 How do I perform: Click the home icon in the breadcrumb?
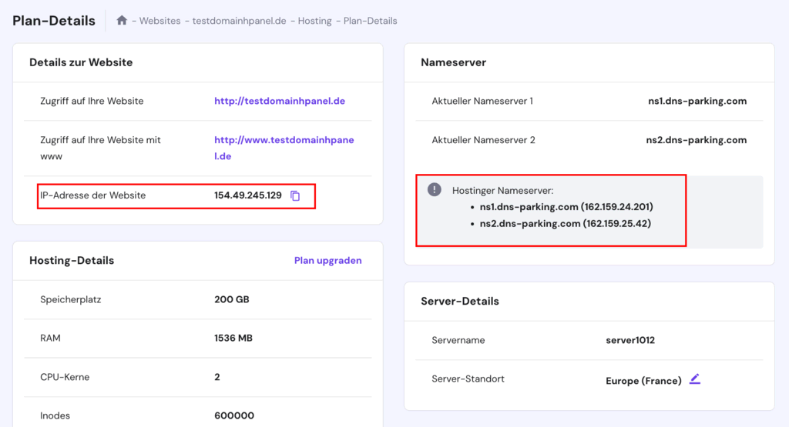122,21
